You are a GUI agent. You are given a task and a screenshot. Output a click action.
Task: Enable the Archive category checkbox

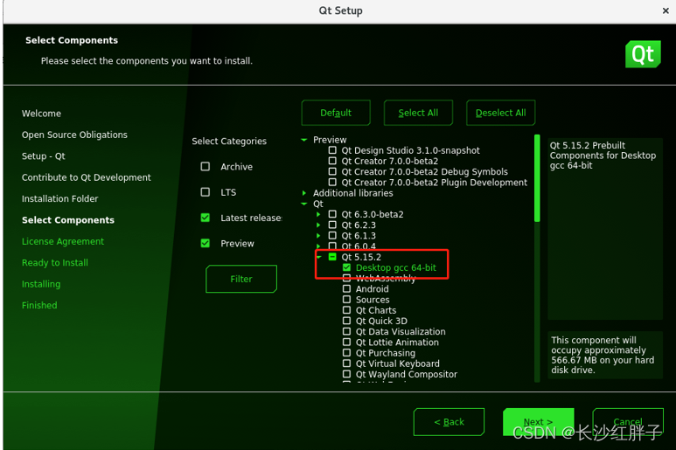tap(206, 167)
